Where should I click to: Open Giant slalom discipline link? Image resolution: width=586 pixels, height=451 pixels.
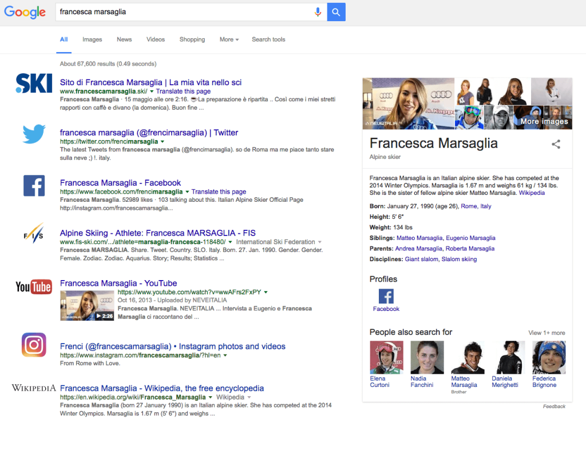(421, 259)
